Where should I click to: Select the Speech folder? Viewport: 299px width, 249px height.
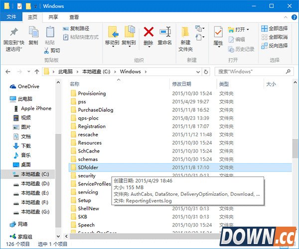pyautogui.click(x=83, y=225)
